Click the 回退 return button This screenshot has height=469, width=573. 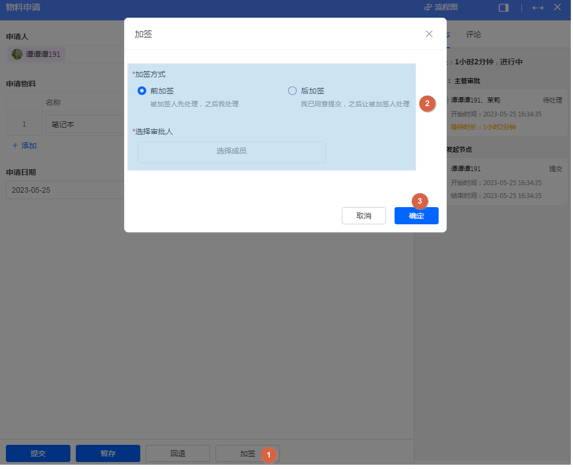point(177,453)
